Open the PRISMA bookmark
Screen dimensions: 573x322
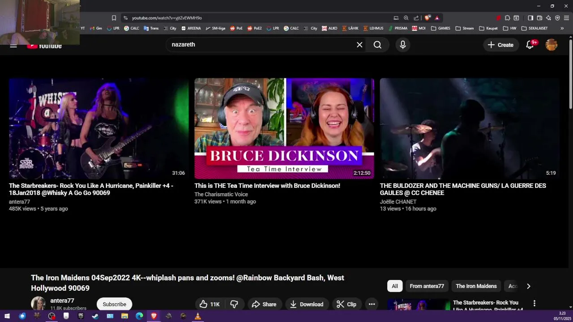click(398, 28)
